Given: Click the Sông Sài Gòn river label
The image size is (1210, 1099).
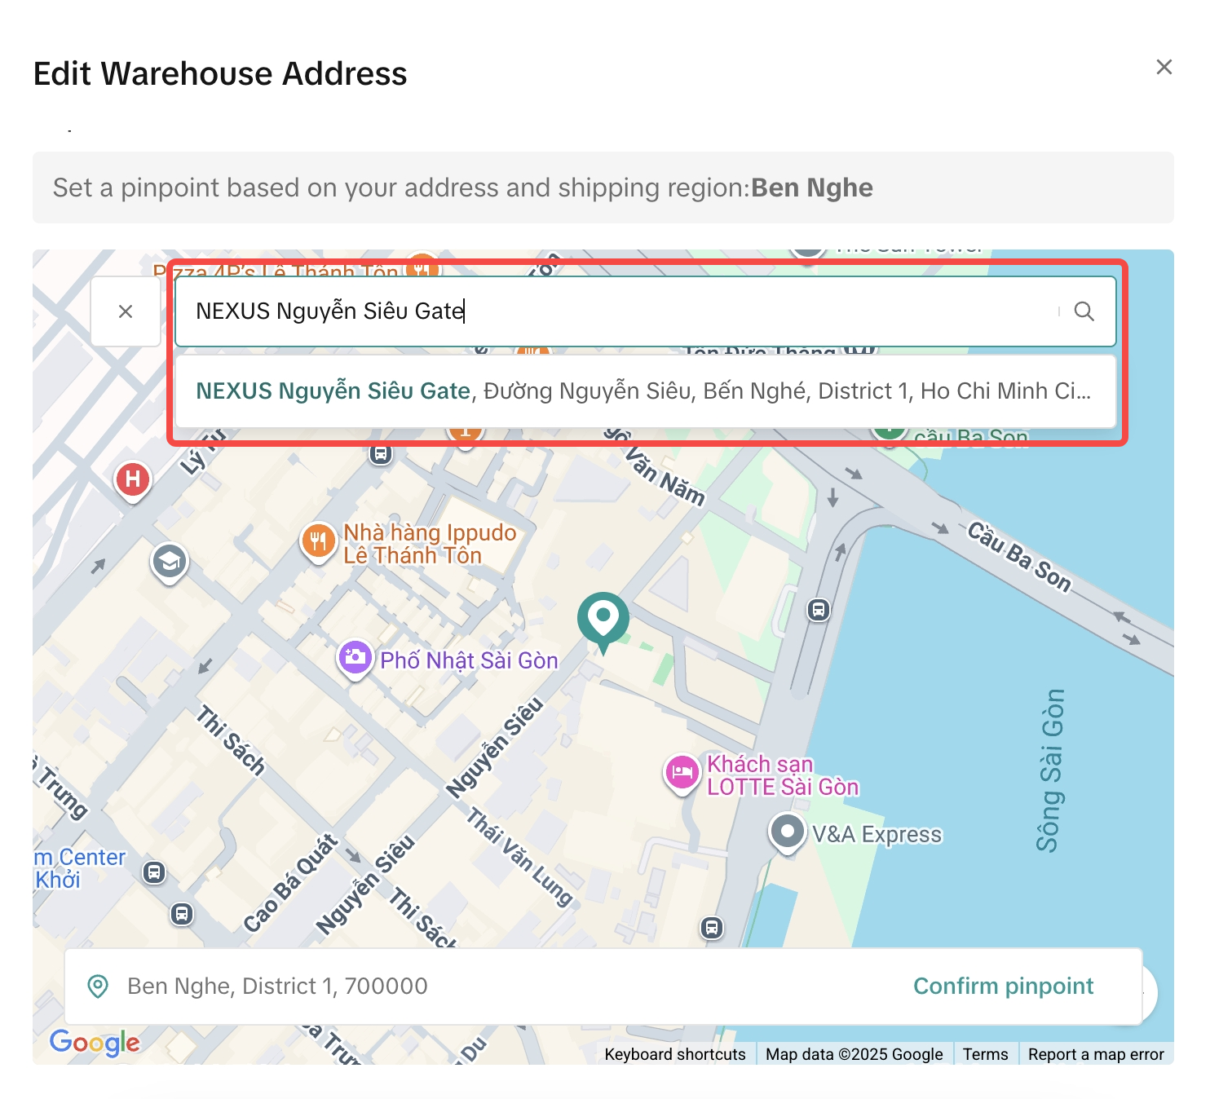Looking at the screenshot, I should coord(1050,770).
